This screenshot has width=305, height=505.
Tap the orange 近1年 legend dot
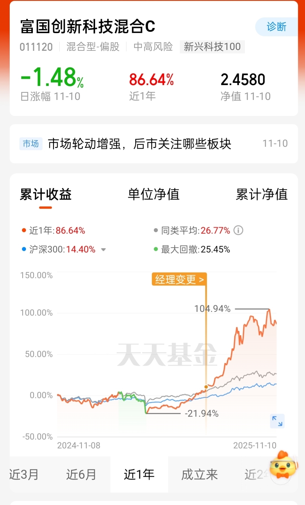point(24,230)
